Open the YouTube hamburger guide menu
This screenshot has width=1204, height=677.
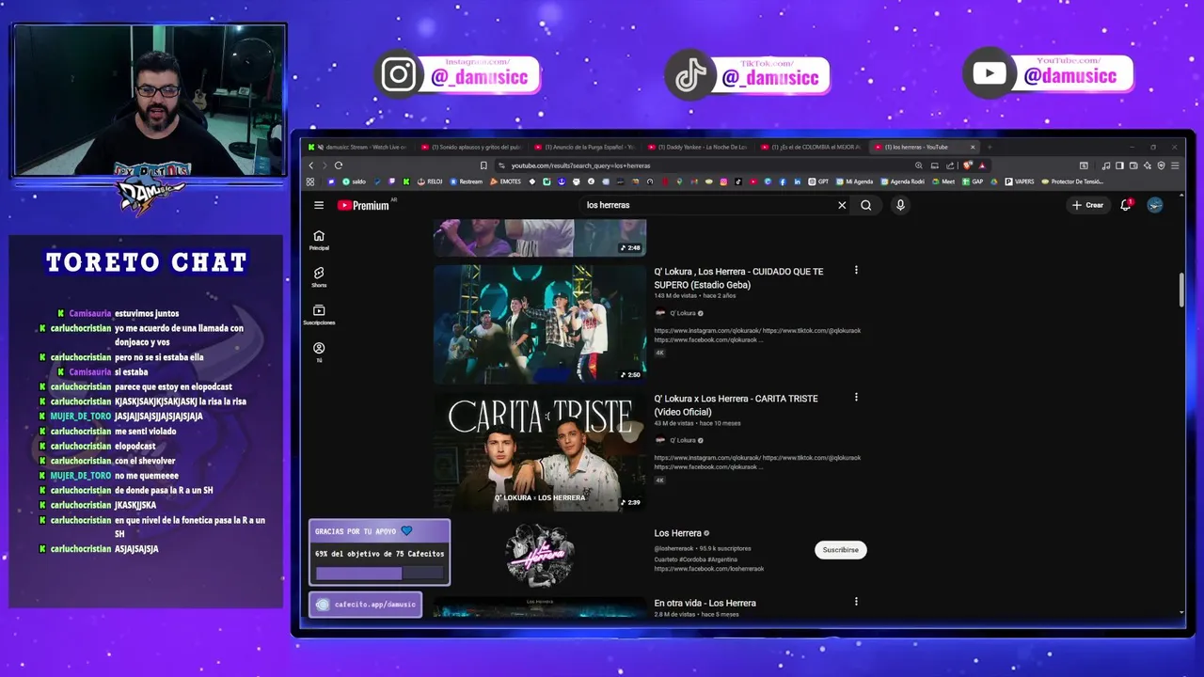[319, 205]
